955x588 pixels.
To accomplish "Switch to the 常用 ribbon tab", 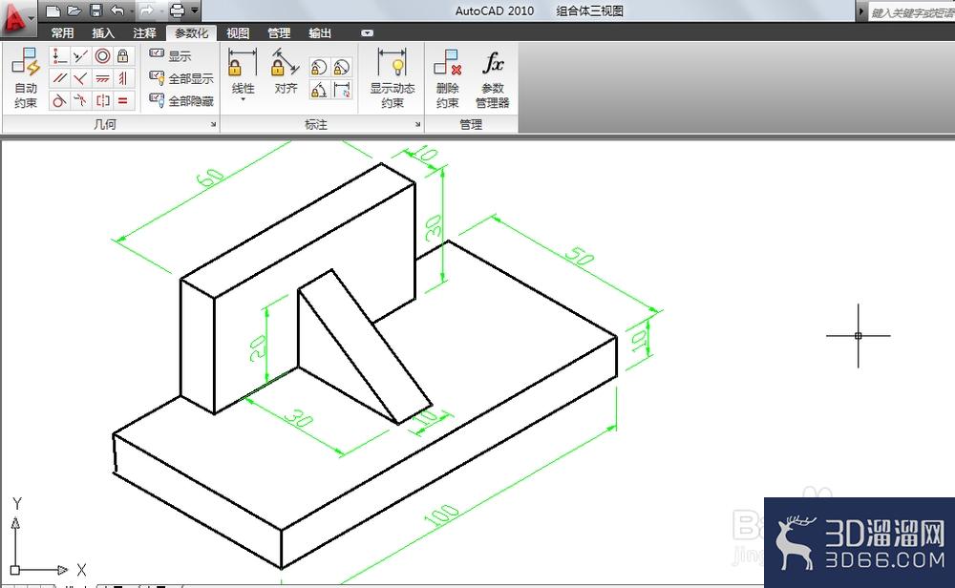I will click(62, 32).
